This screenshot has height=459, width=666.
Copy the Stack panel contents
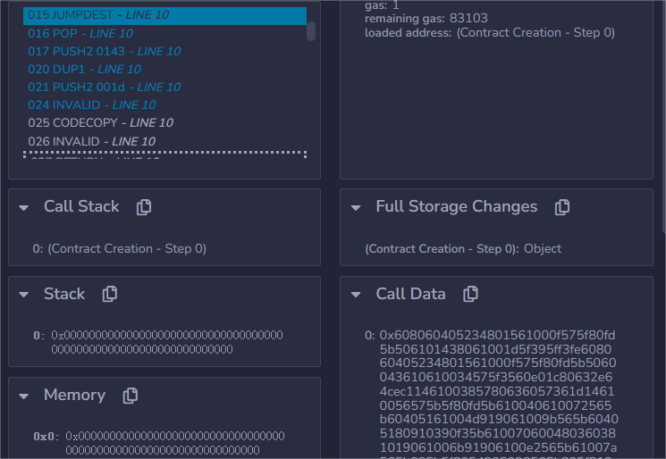[x=110, y=294]
